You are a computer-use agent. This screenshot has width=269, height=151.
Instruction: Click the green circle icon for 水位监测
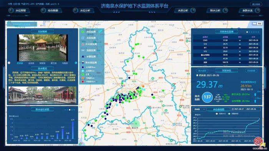coord(83,32)
